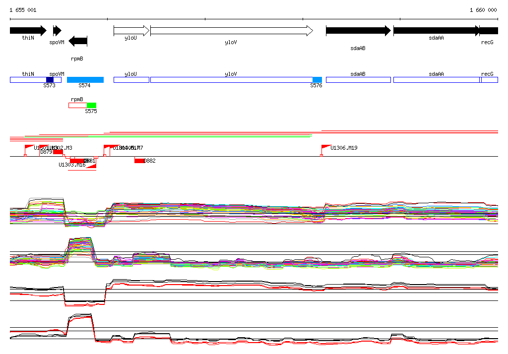Click the long yloV gene arrow
Viewport: 508px width, 354px height.
231,31
